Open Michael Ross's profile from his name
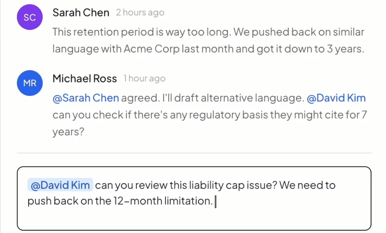The height and width of the screenshot is (233, 386). 84,79
